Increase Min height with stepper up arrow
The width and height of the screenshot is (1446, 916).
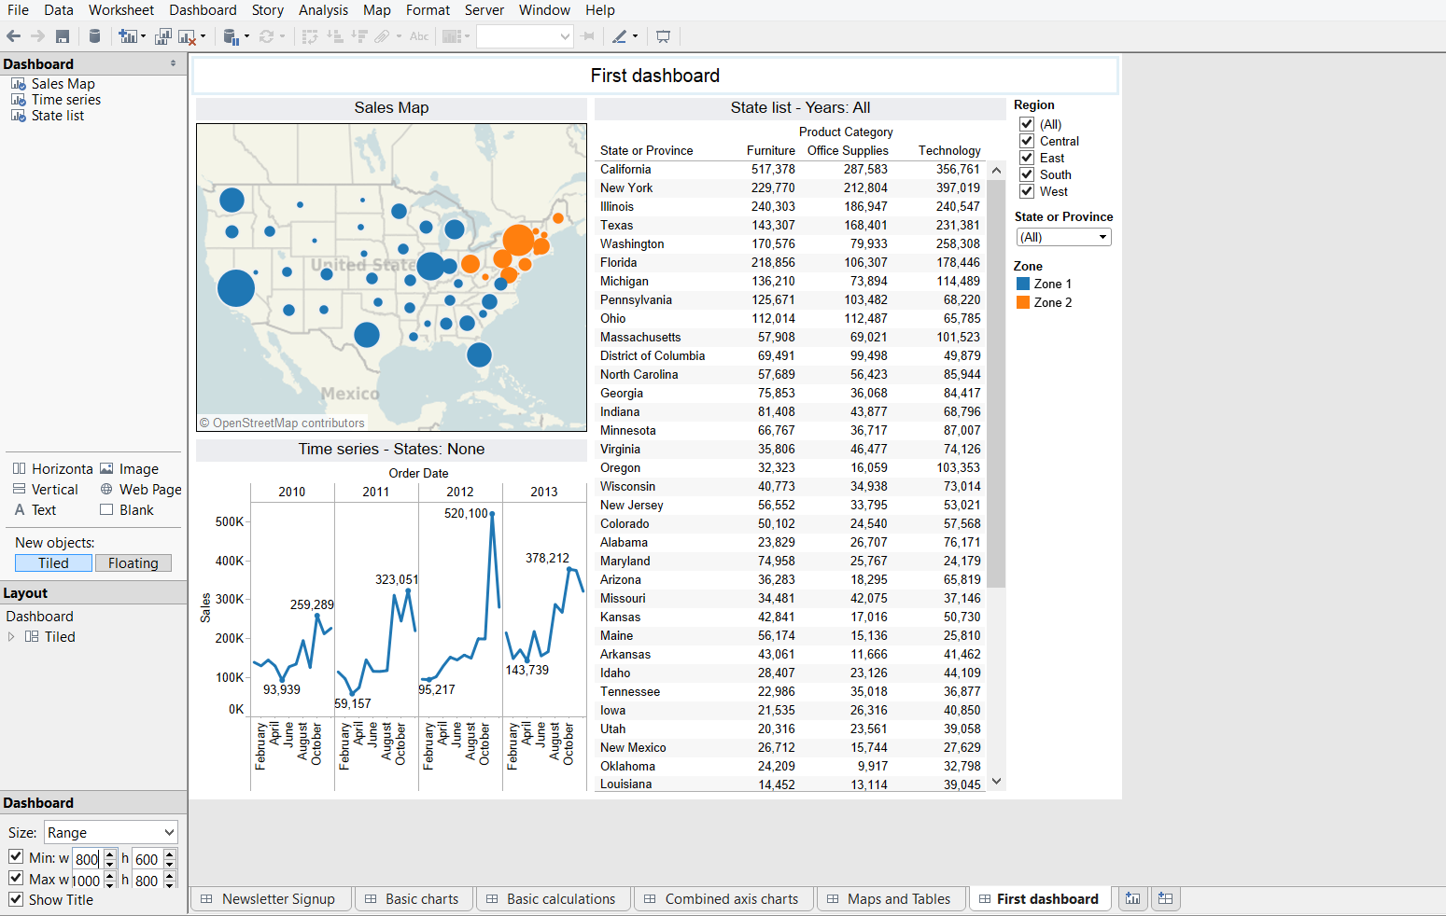click(x=169, y=854)
